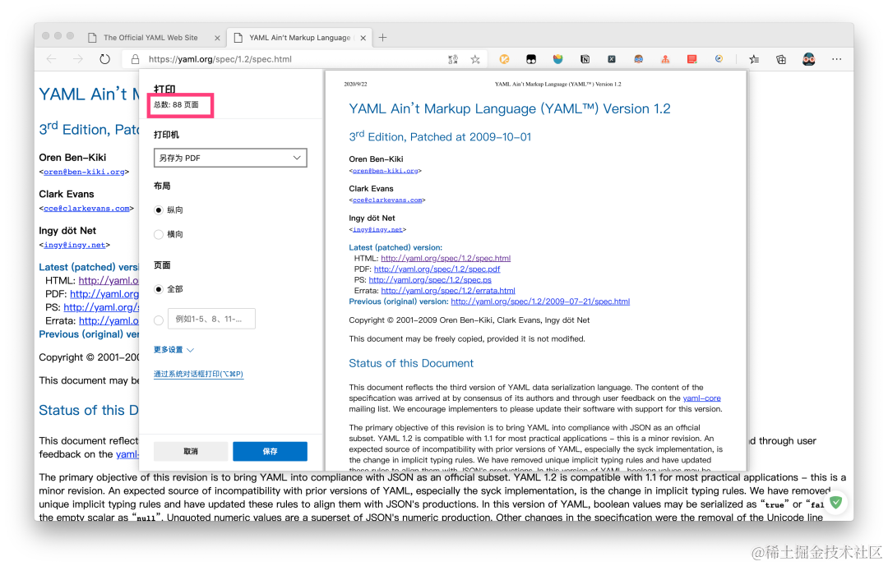Open oren@ben-kiki.org link on background page
The width and height of the screenshot is (888, 566).
tap(84, 172)
